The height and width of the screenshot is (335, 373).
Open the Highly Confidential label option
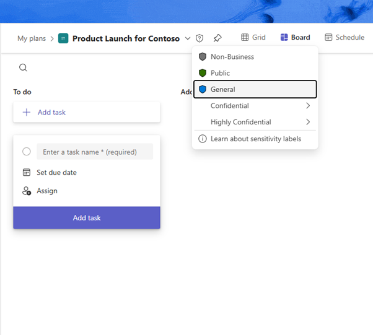click(x=255, y=122)
